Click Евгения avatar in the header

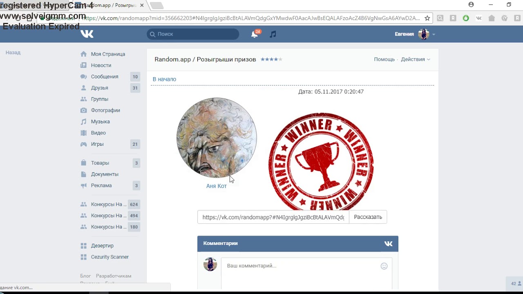424,34
